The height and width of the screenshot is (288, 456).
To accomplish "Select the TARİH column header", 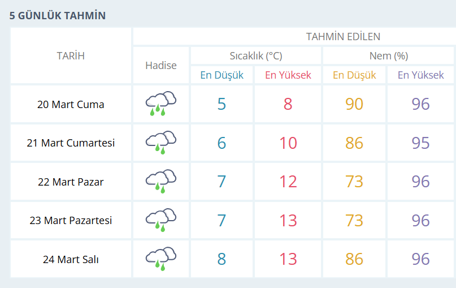I will [x=71, y=55].
